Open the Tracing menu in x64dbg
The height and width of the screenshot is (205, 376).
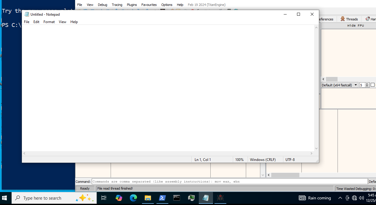pos(117,5)
